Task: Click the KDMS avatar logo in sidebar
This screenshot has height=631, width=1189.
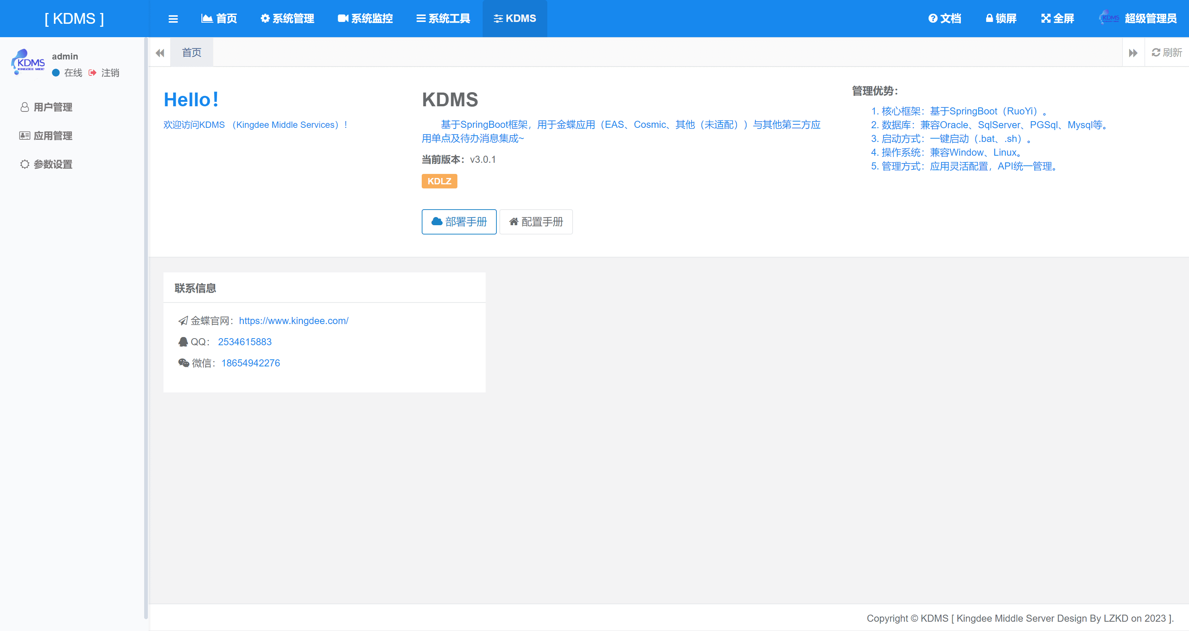Action: pyautogui.click(x=28, y=62)
